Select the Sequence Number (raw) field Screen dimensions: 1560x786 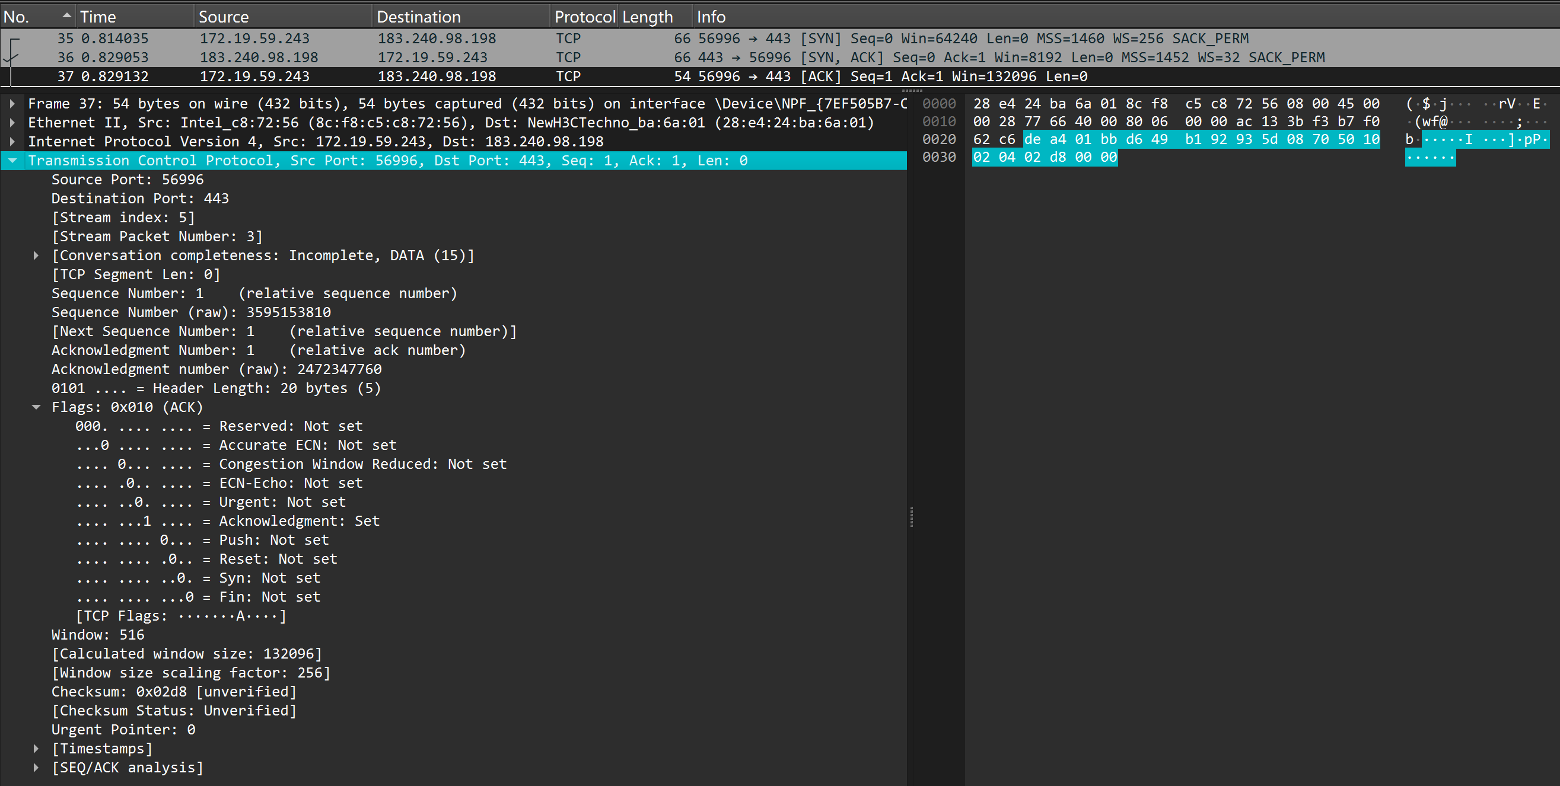(x=192, y=312)
